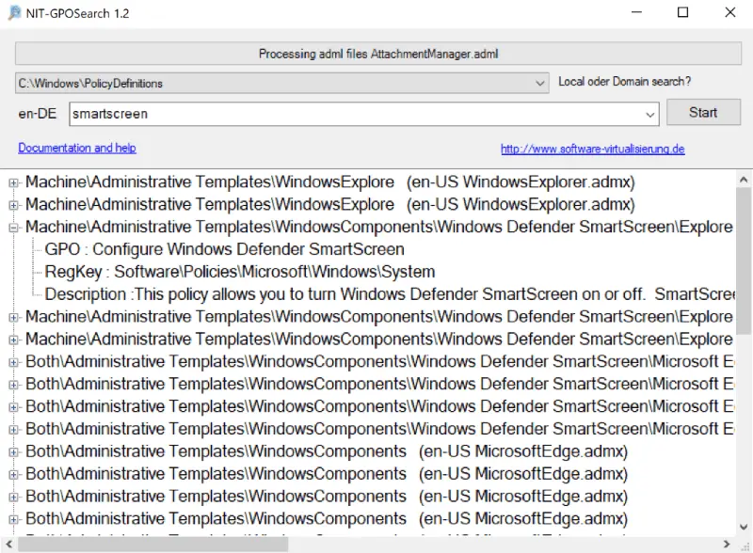Open the search term history dropdown arrow
Viewport: 753px width, 553px height.
coord(649,114)
